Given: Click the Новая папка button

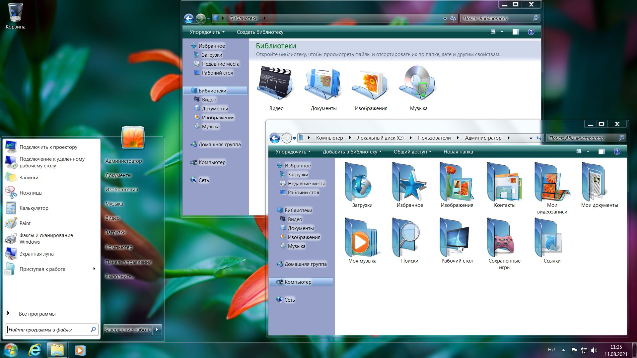Looking at the screenshot, I should point(458,152).
